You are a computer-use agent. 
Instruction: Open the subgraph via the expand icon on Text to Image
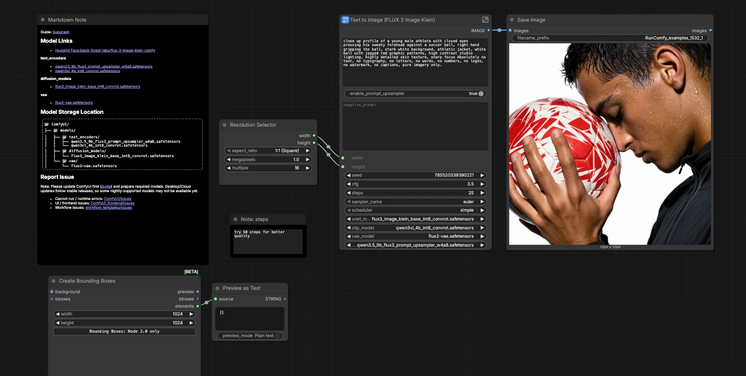click(x=485, y=19)
